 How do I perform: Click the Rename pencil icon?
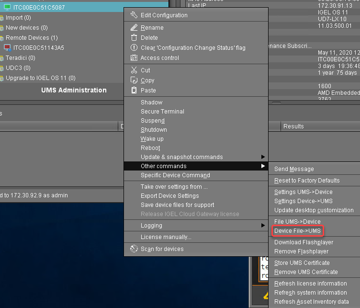pos(134,28)
